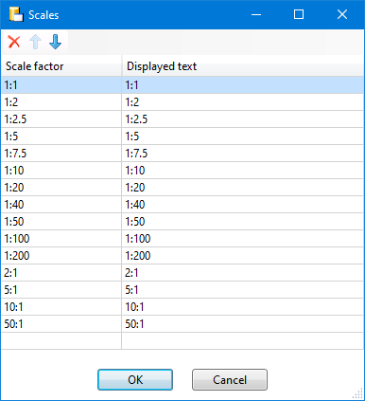The height and width of the screenshot is (401, 365).
Task: Dismiss the dialog with Cancel
Action: (230, 379)
